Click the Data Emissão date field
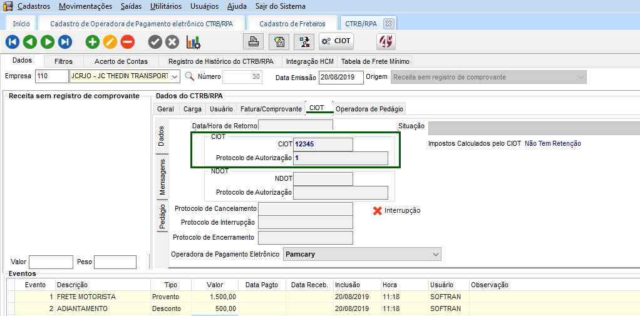This screenshot has width=640, height=316. [x=341, y=77]
